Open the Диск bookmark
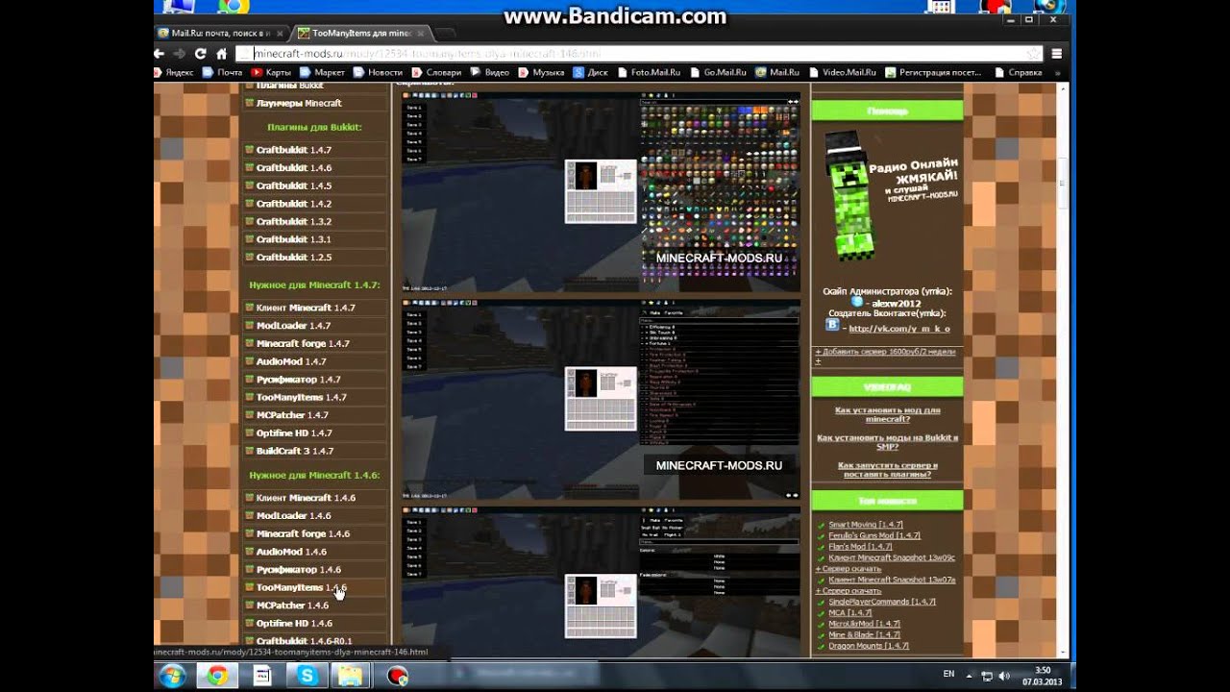1230x692 pixels. (x=592, y=72)
